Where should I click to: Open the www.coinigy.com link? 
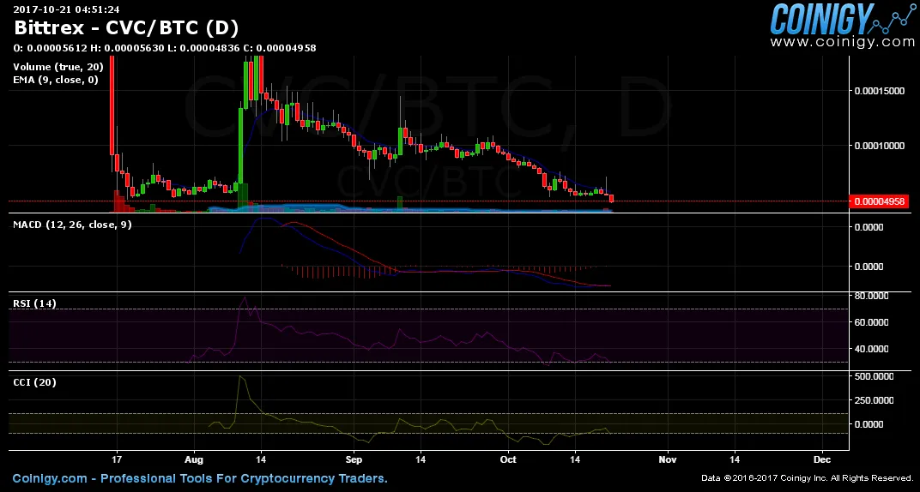(843, 42)
